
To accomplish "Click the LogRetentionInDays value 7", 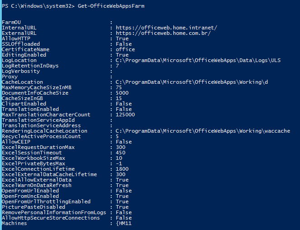I will pyautogui.click(x=118, y=66).
